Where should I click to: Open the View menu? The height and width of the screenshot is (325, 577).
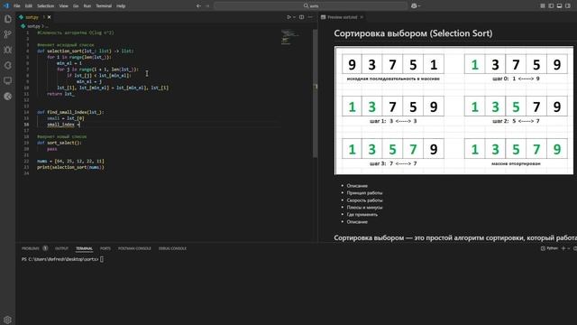[64, 6]
